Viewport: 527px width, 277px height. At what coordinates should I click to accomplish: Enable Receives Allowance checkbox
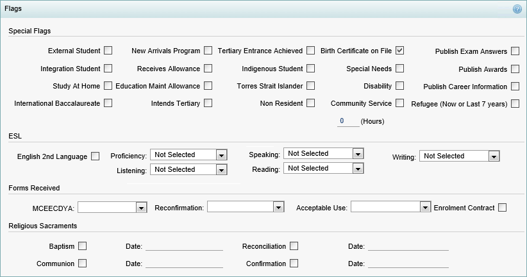pos(208,68)
